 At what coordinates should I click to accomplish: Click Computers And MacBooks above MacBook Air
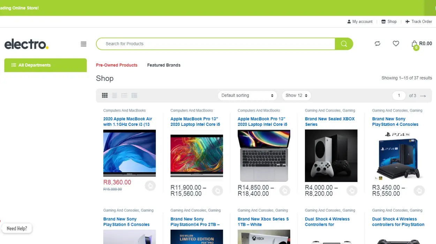coord(125,110)
